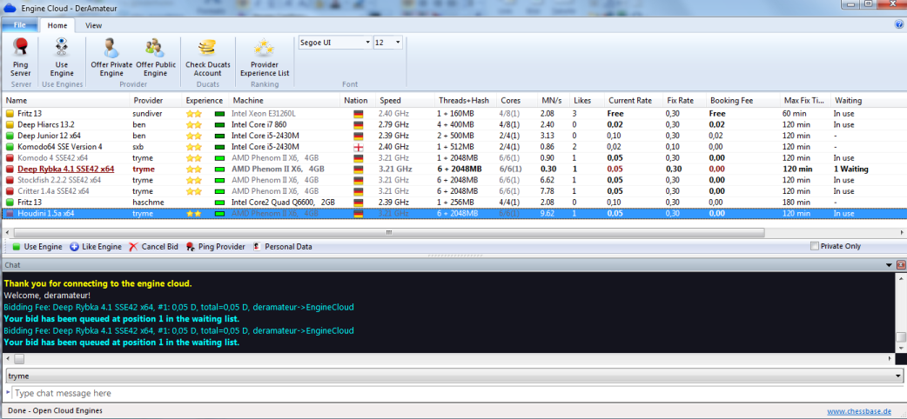This screenshot has height=419, width=907.
Task: Click the England flag in sxb row
Action: (x=359, y=147)
